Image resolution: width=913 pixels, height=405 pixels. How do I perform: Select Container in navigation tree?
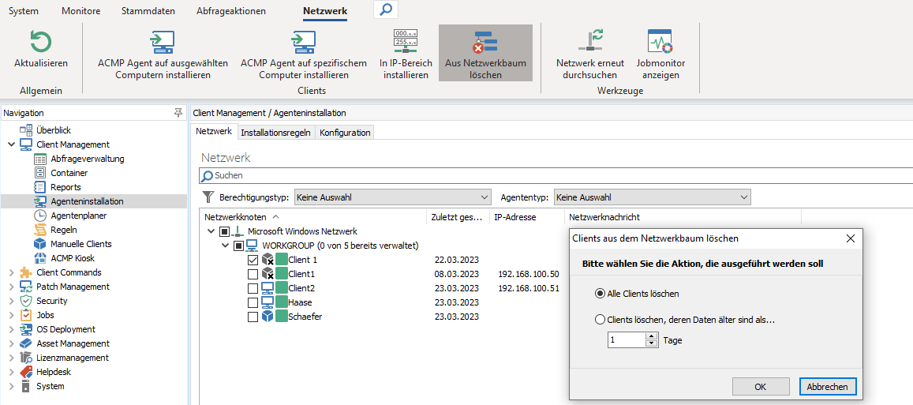[x=69, y=173]
